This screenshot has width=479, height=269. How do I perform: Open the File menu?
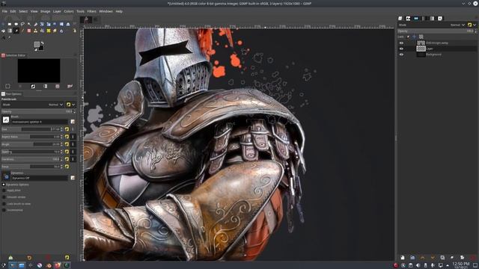pos(4,11)
